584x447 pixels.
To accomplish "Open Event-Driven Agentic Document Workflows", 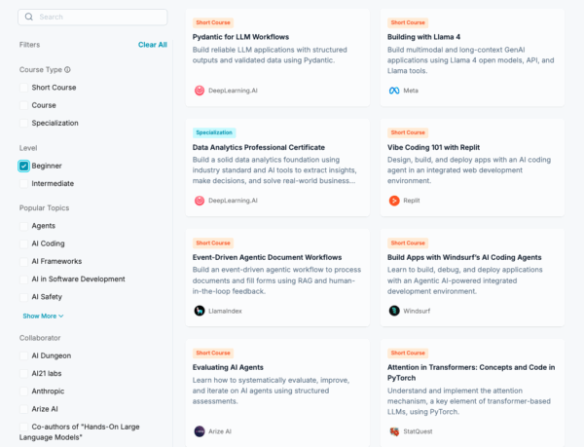I will click(x=267, y=257).
